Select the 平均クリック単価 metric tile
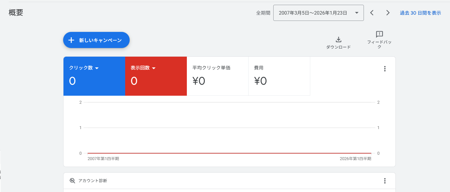This screenshot has width=450, height=192. tap(217, 76)
